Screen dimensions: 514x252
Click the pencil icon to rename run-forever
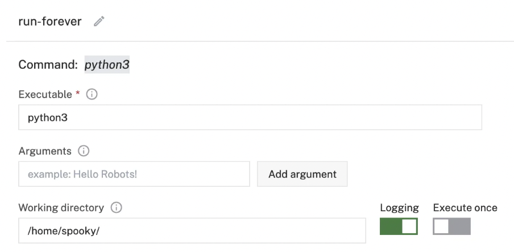pos(100,22)
